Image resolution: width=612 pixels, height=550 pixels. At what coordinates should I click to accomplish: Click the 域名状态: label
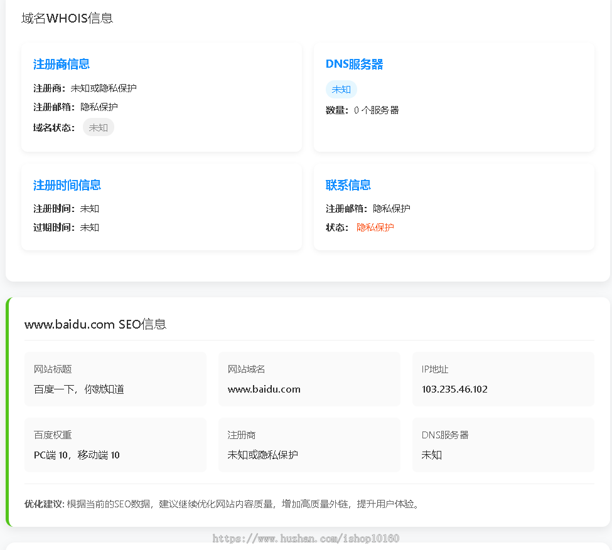coord(54,127)
